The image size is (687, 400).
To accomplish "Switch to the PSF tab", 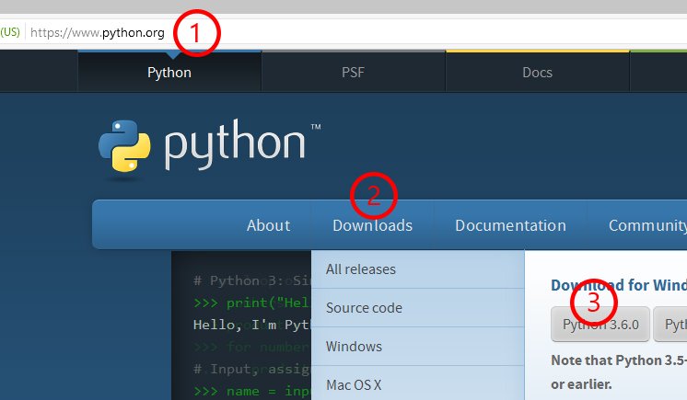I will click(x=353, y=73).
